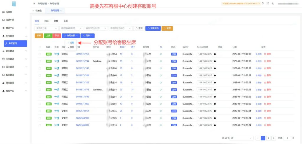The width and height of the screenshot is (302, 144).
Task: Filter using the 描述 column header
Action: click(186, 47)
